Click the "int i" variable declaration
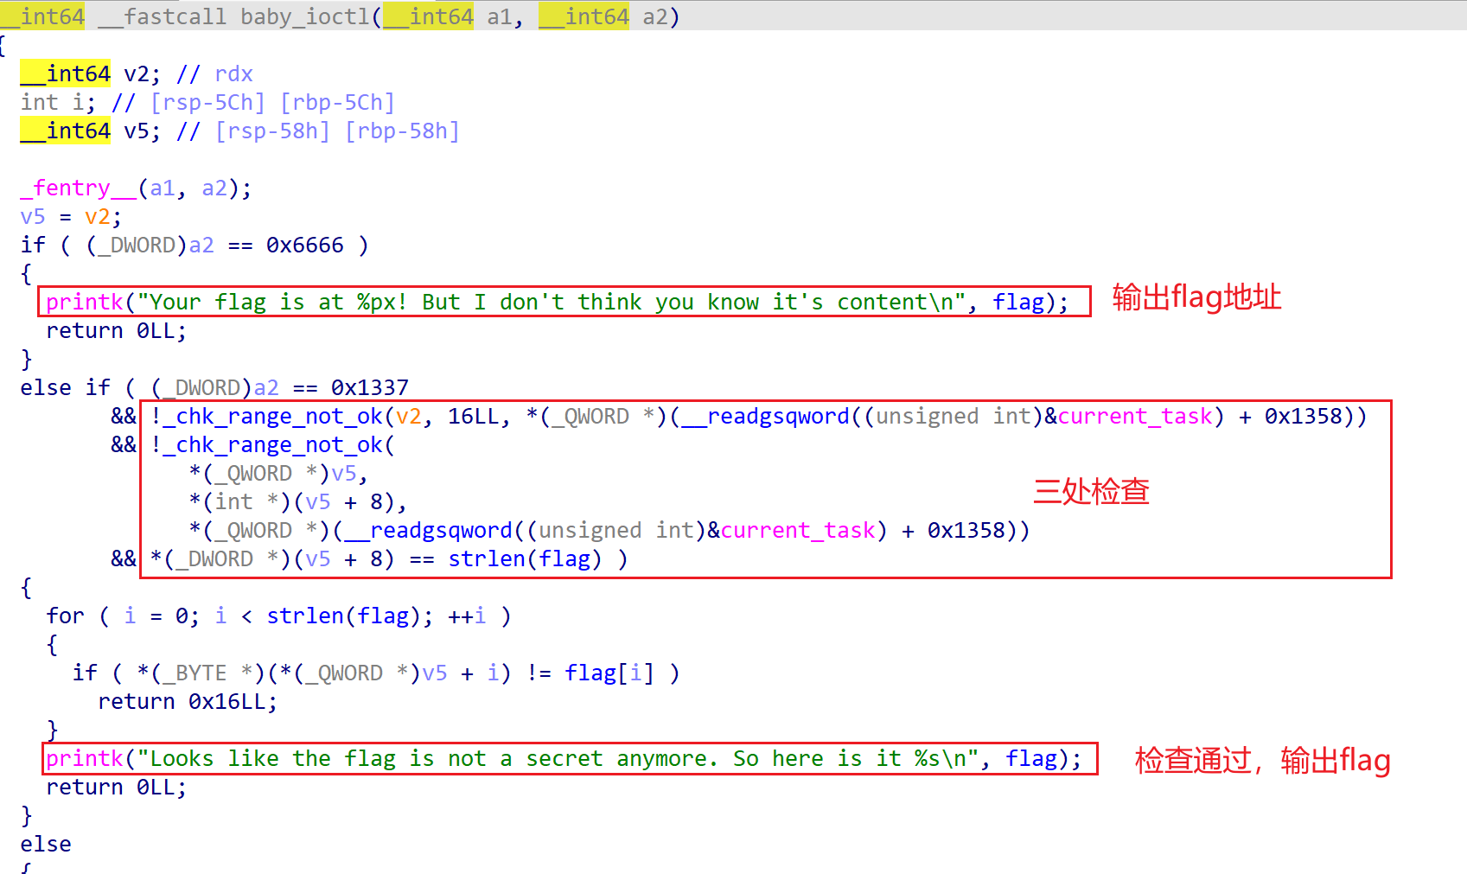The width and height of the screenshot is (1467, 874). (x=57, y=102)
